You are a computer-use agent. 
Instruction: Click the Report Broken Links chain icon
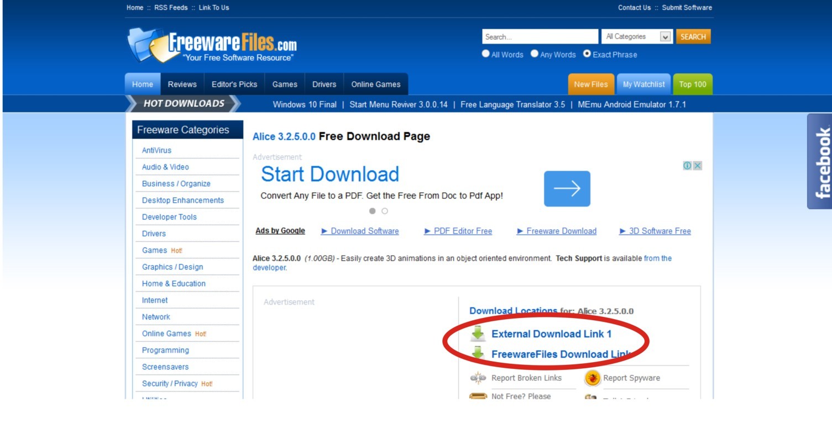coord(478,378)
